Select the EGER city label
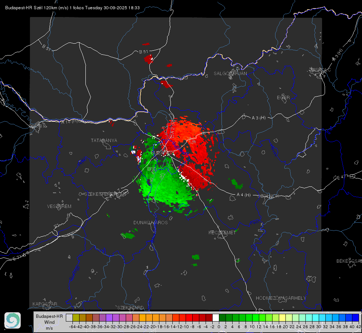This screenshot has height=333, width=362. (x=283, y=98)
